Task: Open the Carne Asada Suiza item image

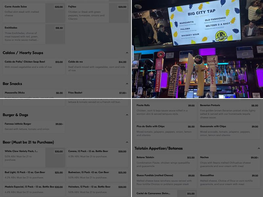Action: 55,13
